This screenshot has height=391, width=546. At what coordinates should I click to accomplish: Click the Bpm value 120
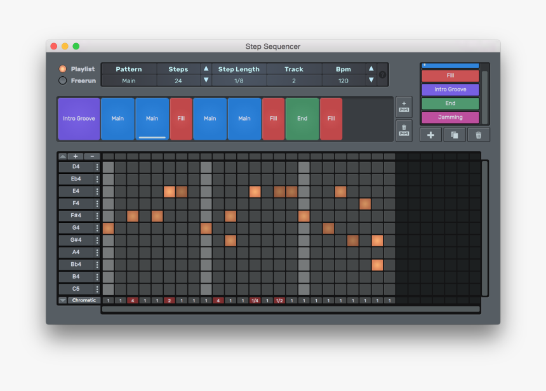click(x=343, y=81)
